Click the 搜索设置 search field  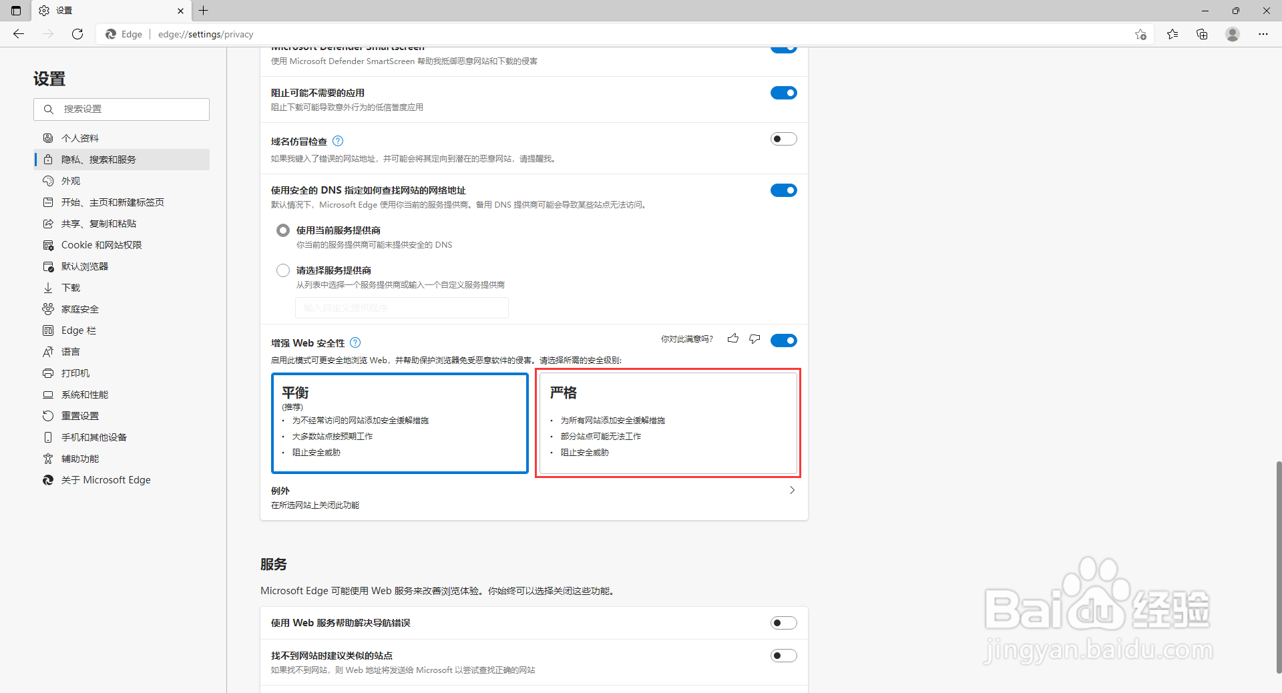122,109
